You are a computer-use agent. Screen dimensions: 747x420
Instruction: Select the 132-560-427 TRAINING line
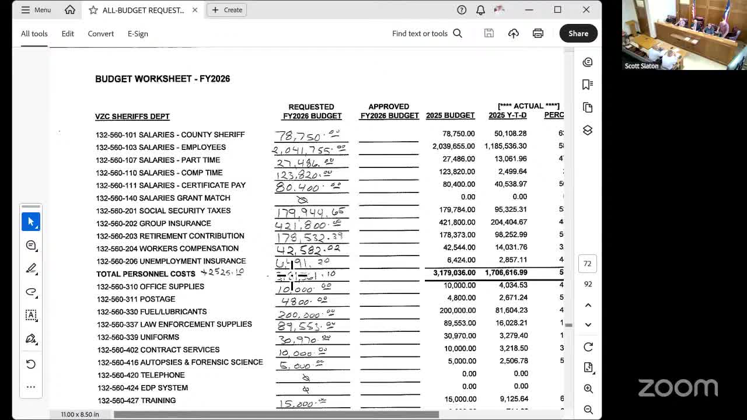click(x=137, y=401)
